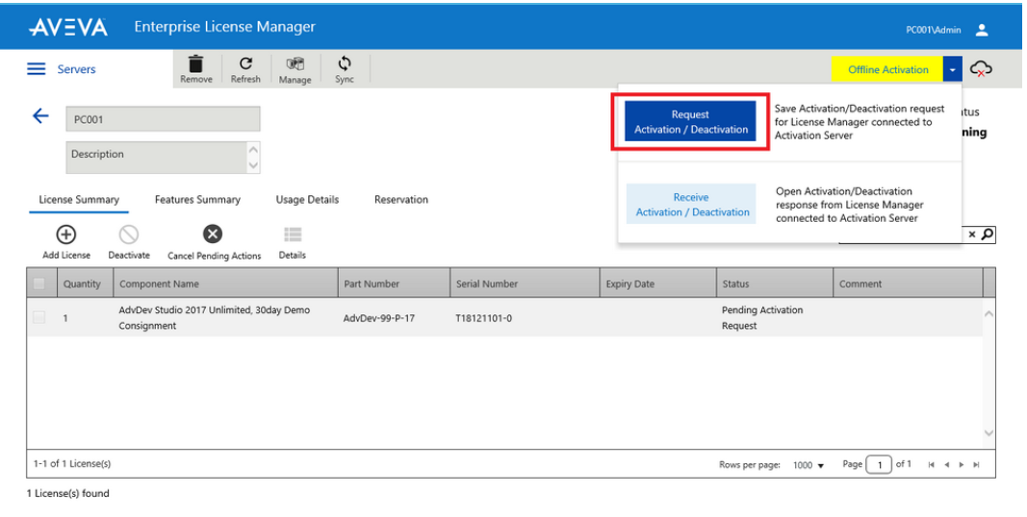
Task: Switch to the Reservation tab
Action: [x=400, y=199]
